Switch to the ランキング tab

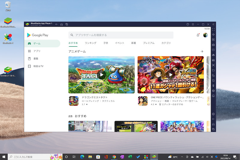click(91, 43)
